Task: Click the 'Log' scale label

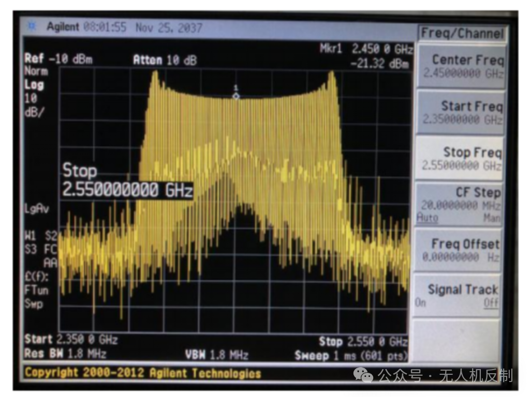Action: pos(34,85)
